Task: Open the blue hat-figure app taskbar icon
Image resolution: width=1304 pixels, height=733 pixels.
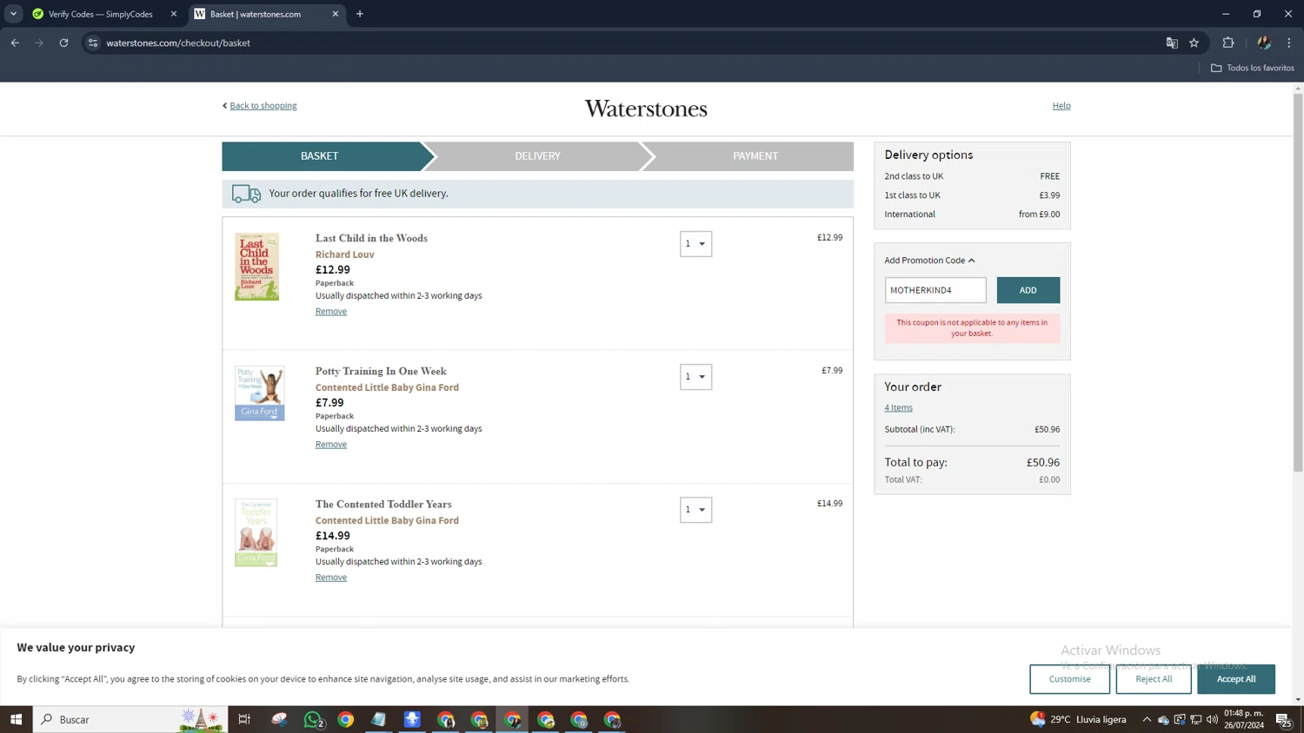Action: tap(412, 719)
